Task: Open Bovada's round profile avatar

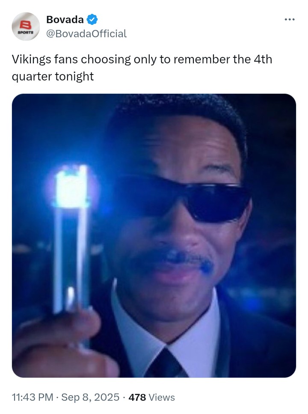Action: click(x=26, y=27)
